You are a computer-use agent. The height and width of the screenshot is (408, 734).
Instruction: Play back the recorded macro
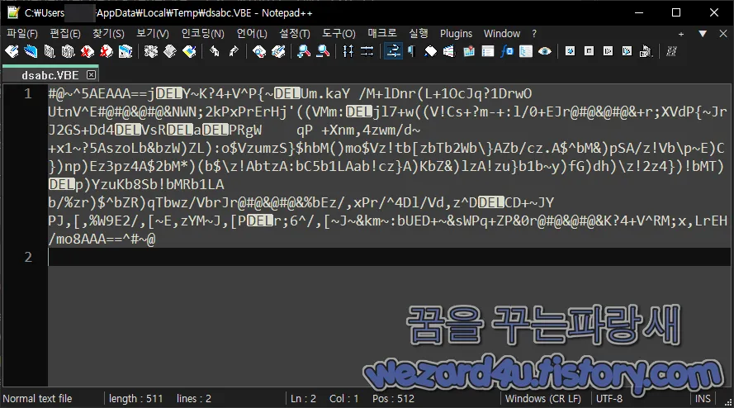(608, 51)
